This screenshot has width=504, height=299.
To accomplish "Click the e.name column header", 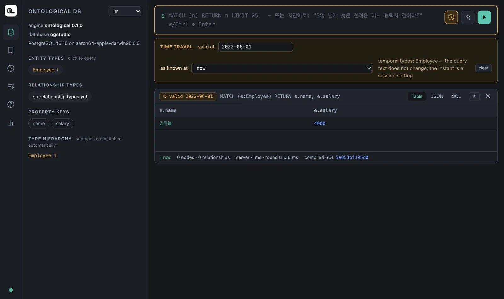I will (x=168, y=111).
